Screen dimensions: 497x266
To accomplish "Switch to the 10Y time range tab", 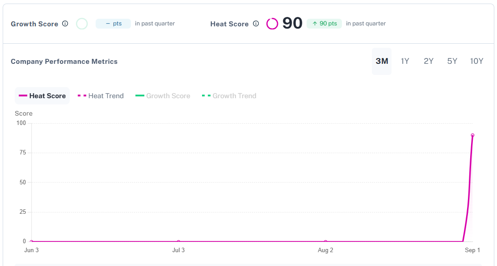I will (476, 61).
